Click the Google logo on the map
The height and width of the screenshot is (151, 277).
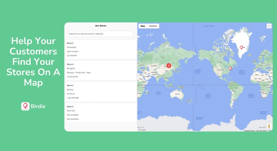pyautogui.click(x=142, y=130)
